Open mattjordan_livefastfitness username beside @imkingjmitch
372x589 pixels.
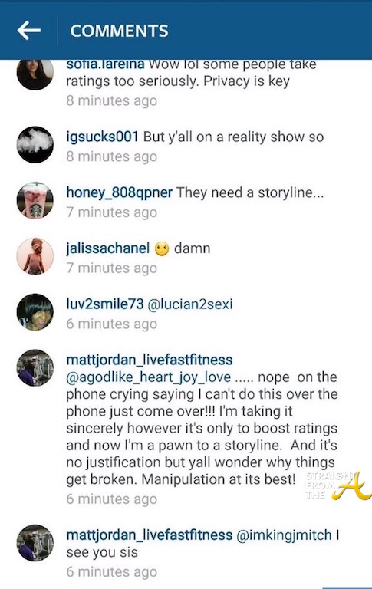click(x=149, y=535)
